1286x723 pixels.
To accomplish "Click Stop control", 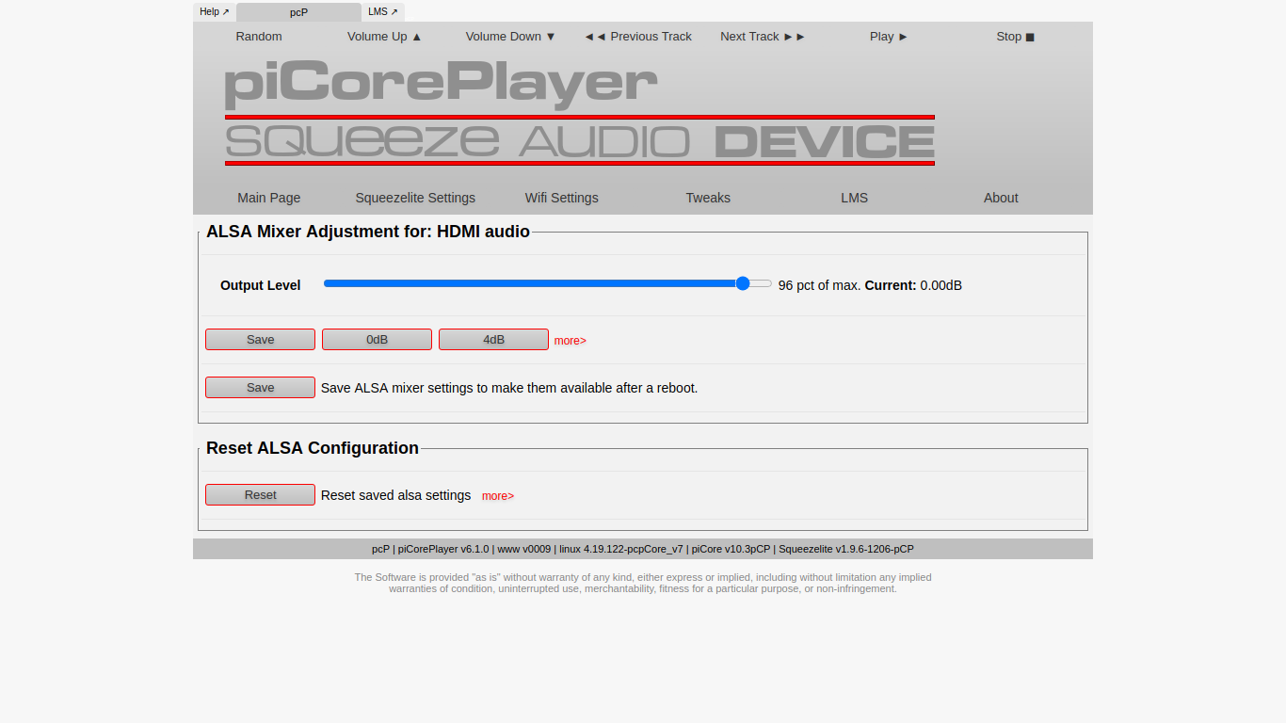I will pos(1016,37).
